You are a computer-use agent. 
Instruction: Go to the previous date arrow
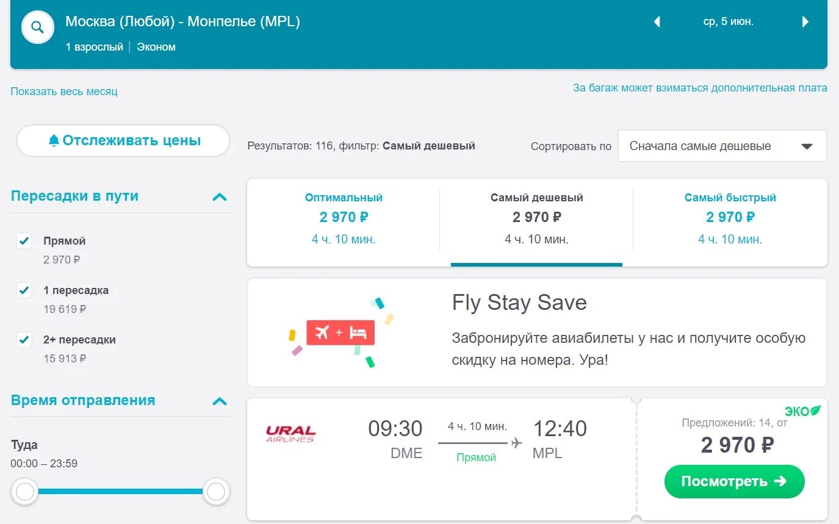[x=657, y=22]
